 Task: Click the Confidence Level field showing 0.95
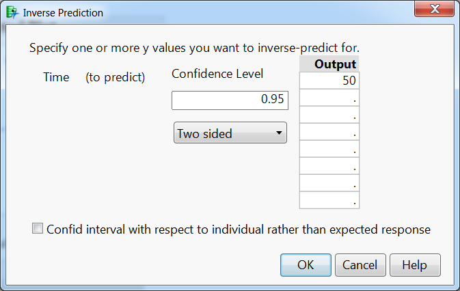pyautogui.click(x=230, y=100)
